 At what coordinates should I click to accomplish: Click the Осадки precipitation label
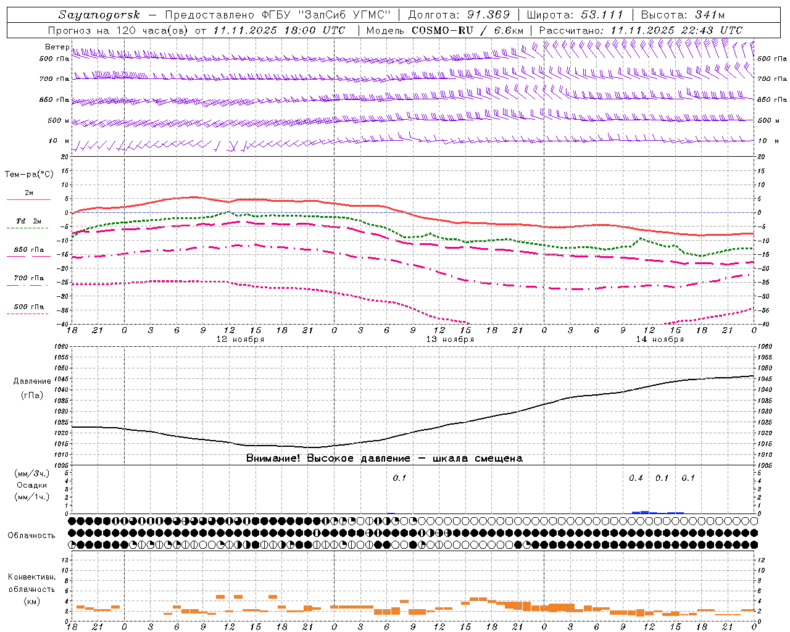tap(31, 485)
